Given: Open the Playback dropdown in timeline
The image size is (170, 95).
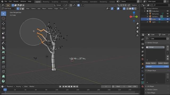Looking at the screenshot, I should coord(11,87).
